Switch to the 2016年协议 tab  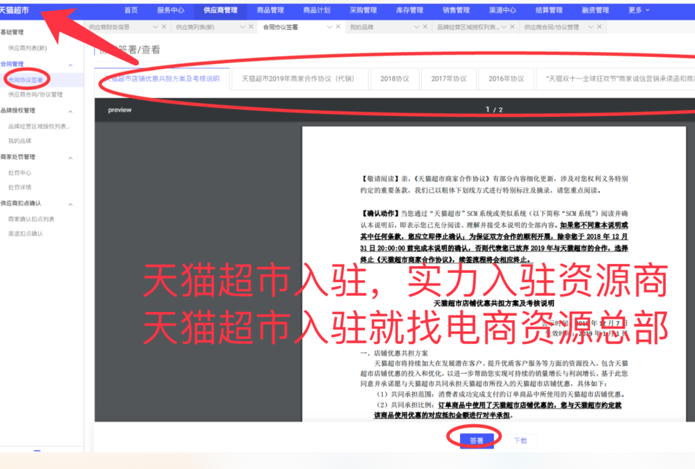coord(507,79)
